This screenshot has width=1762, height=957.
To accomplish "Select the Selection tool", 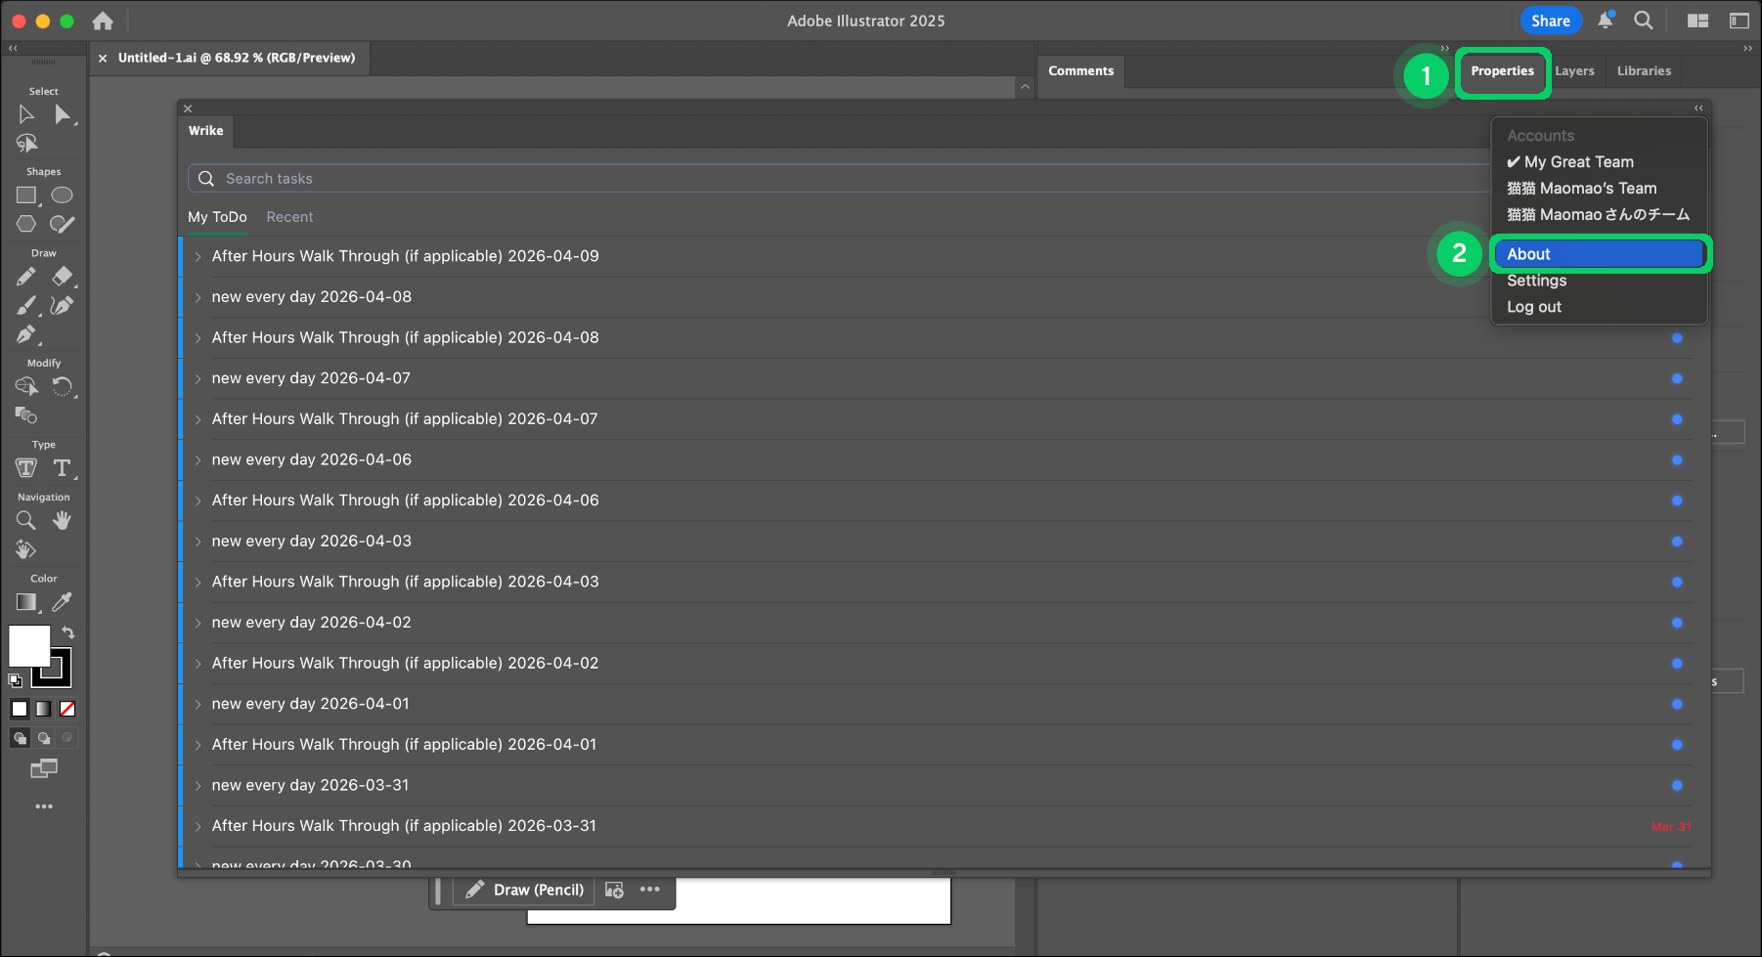I will (25, 114).
